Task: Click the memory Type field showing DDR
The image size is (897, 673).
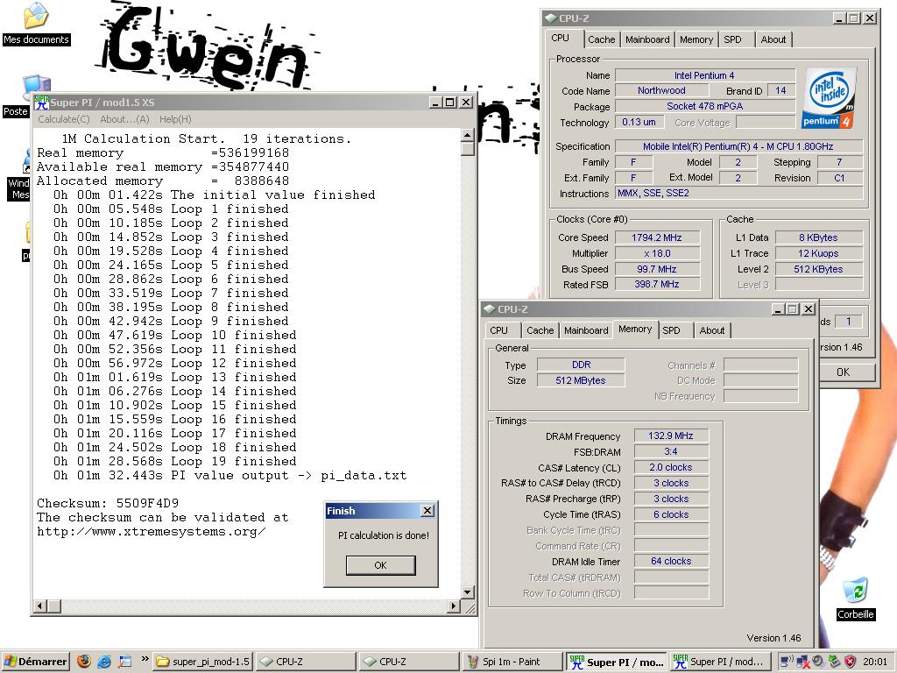Action: tap(581, 365)
